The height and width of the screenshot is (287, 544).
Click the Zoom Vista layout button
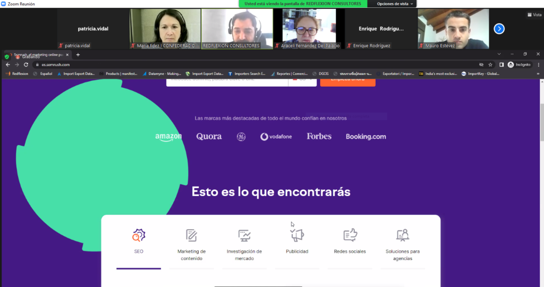[x=534, y=14]
